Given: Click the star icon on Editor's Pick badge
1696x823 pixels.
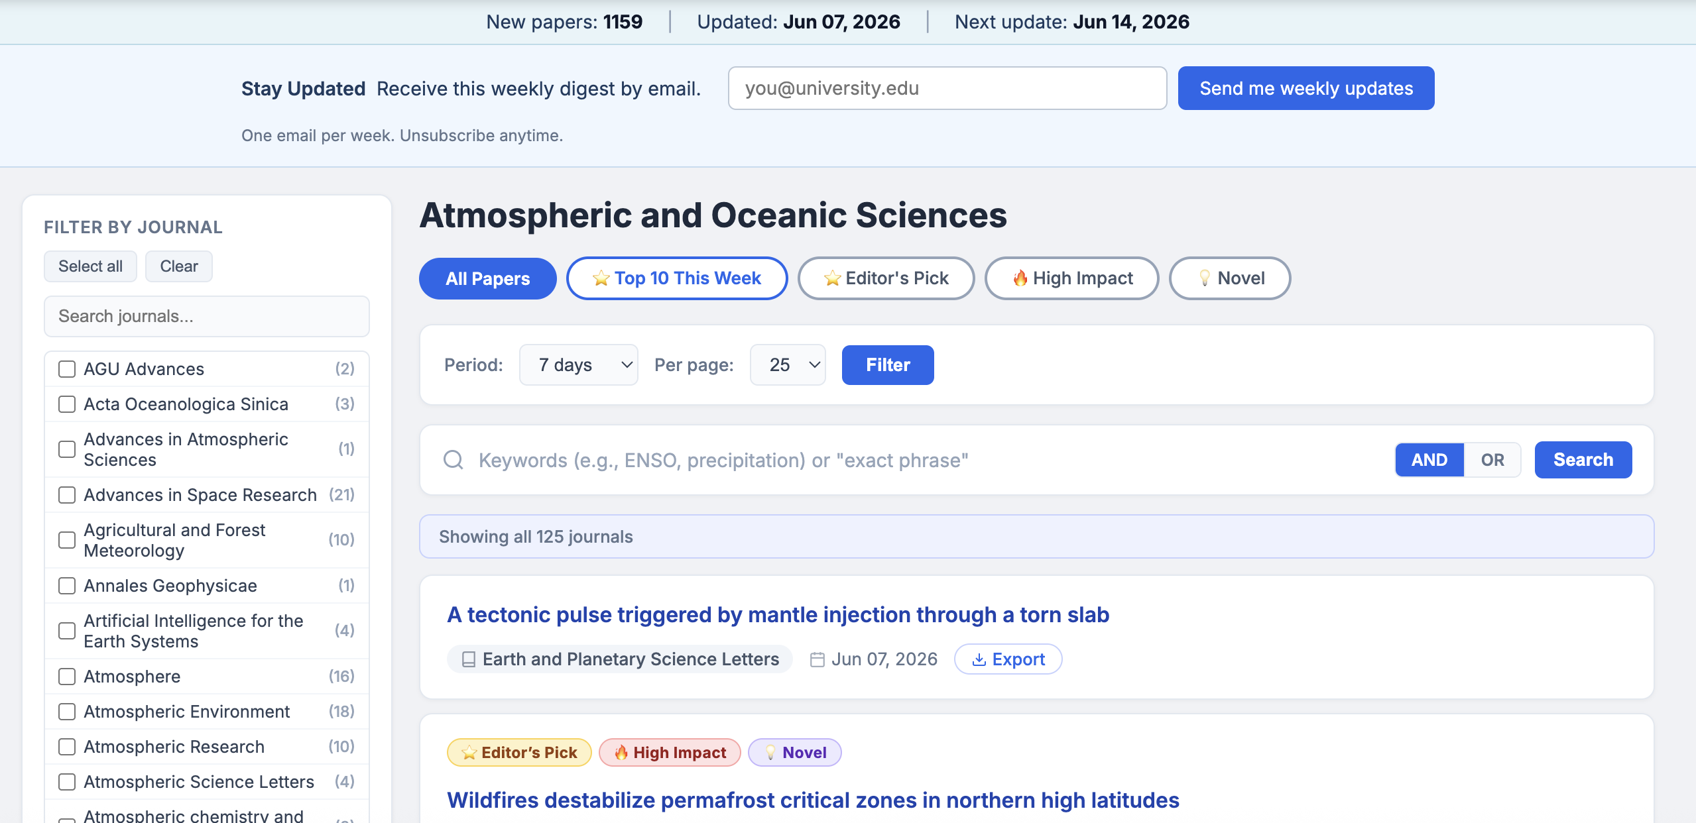Looking at the screenshot, I should pyautogui.click(x=469, y=753).
